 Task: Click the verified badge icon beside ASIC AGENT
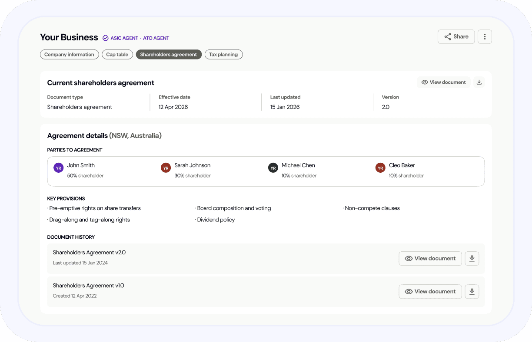point(105,38)
